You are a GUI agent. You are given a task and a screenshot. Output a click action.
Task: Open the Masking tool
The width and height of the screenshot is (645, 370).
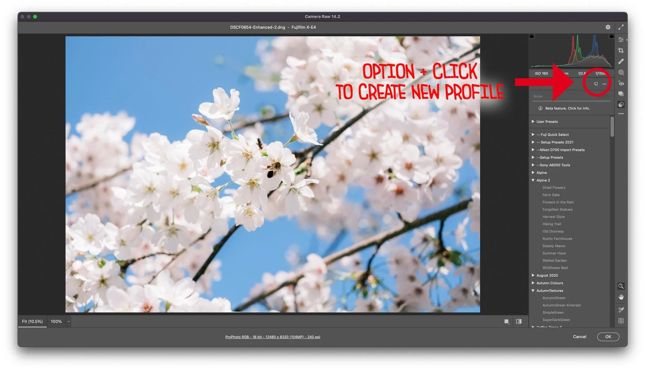click(621, 72)
